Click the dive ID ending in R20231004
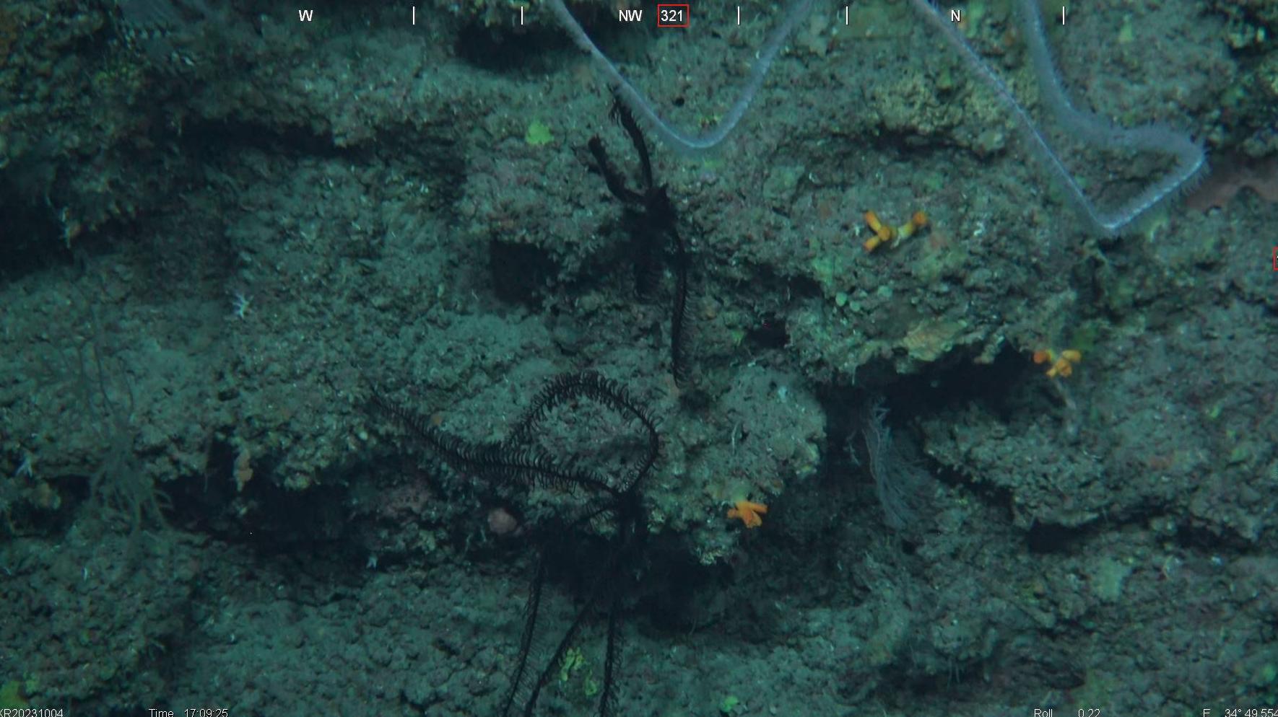The image size is (1278, 717). coord(32,712)
